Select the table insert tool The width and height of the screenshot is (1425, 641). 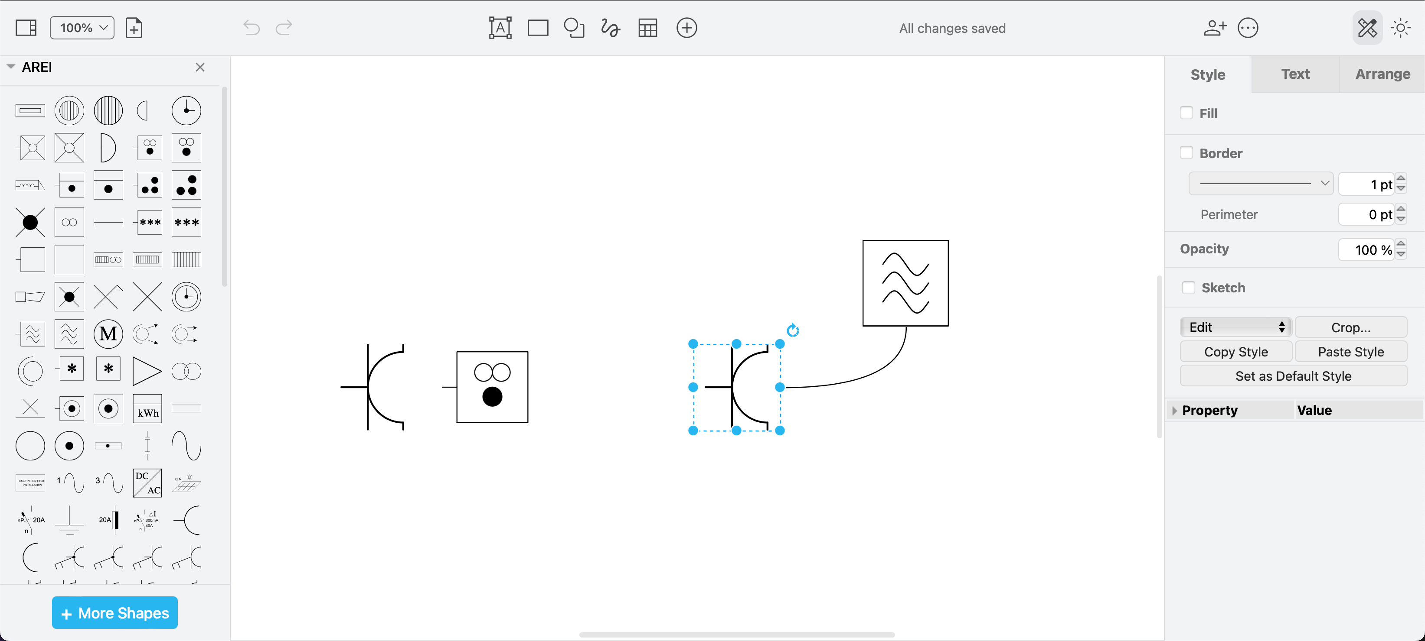pos(648,27)
